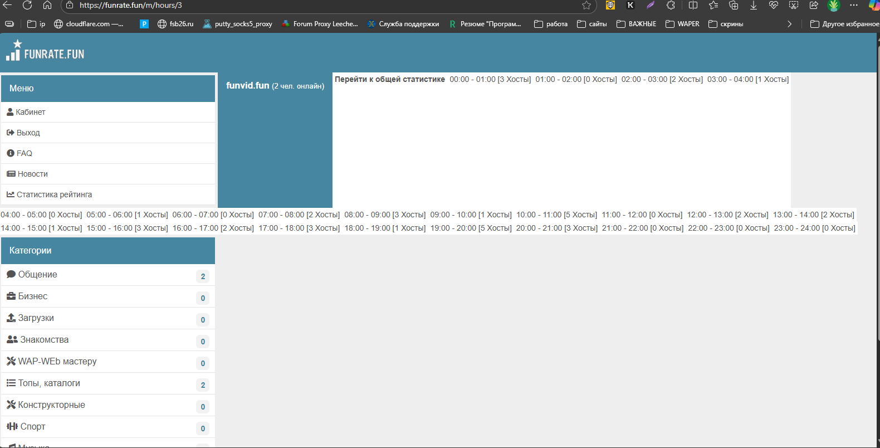Click the Выход logout item
Viewport: 880px width, 448px height.
click(x=28, y=133)
